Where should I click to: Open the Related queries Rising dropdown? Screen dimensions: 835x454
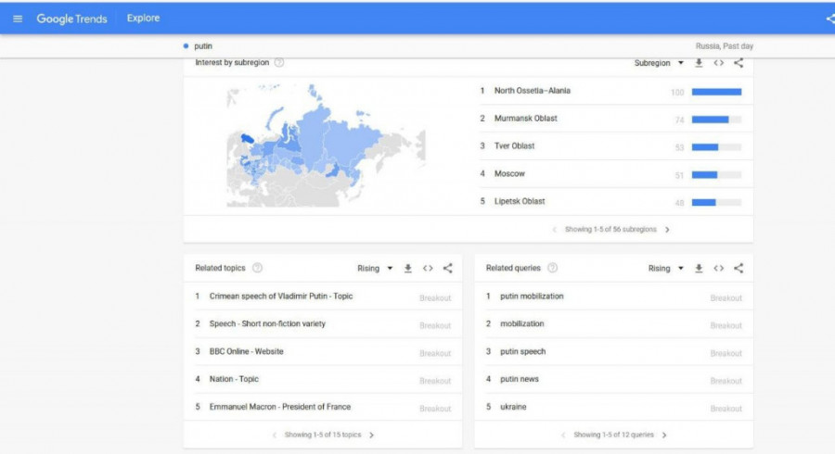(665, 269)
